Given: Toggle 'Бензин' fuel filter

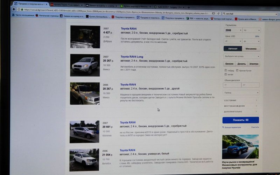Looking at the screenshot, I should click(x=229, y=64).
